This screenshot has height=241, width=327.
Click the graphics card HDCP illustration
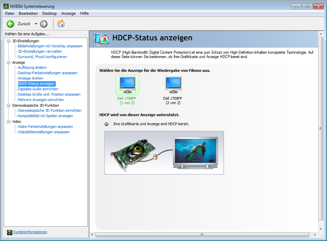tap(164, 153)
